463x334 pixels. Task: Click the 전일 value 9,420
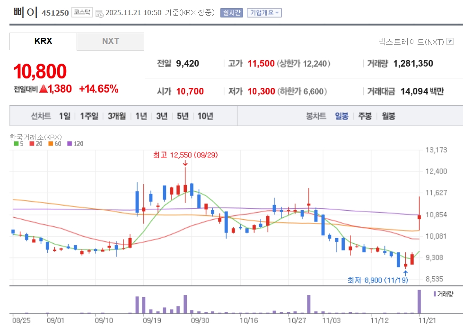pos(187,63)
